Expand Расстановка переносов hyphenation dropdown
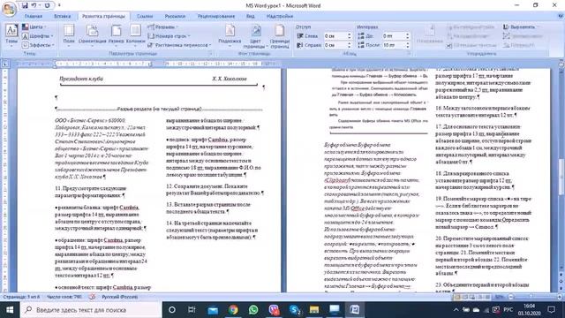 click(x=179, y=45)
